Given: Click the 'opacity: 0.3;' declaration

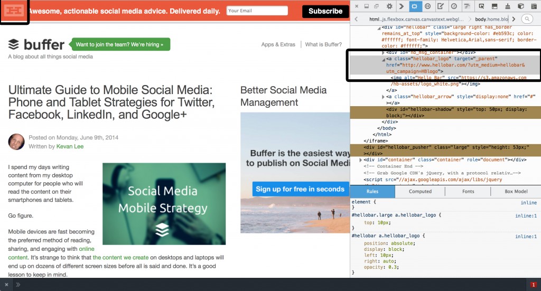Looking at the screenshot, I should tap(381, 267).
